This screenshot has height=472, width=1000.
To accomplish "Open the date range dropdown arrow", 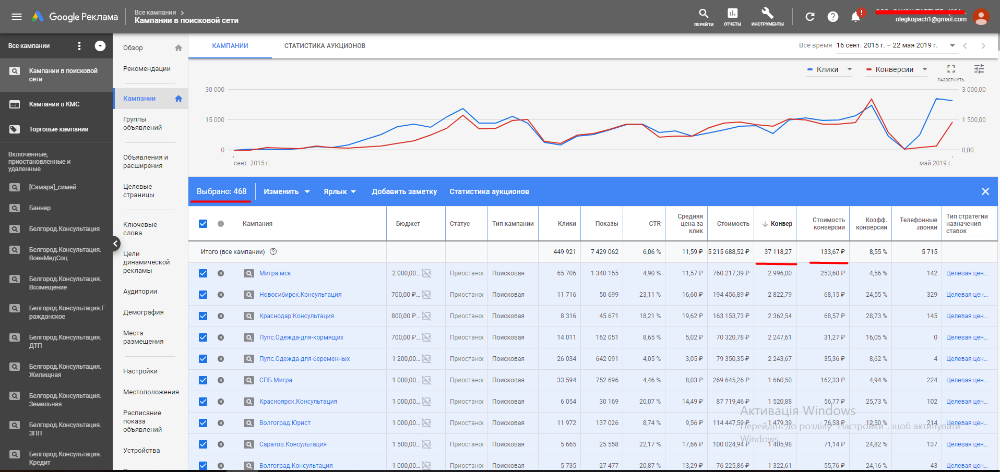I will click(953, 46).
